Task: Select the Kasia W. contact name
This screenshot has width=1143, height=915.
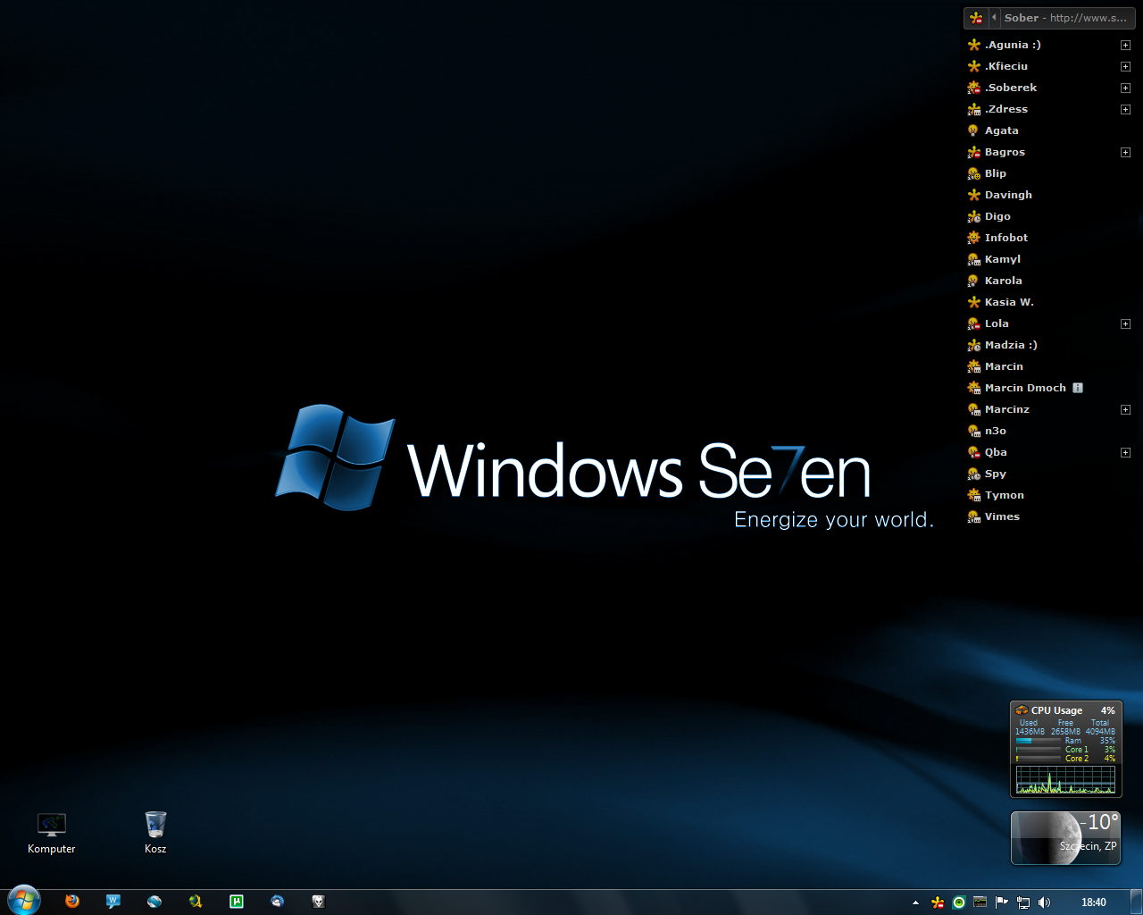Action: tap(1009, 302)
